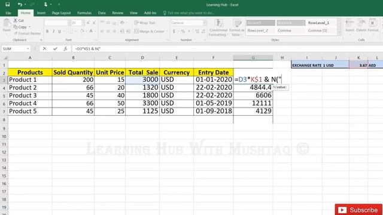Click the Undo arrow icon
Viewport: 383px width, 215px height.
tap(20, 4)
